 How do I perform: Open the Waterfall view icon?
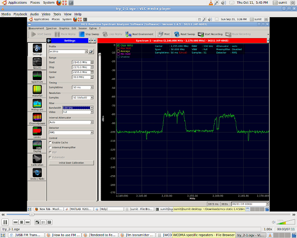click(x=37, y=90)
